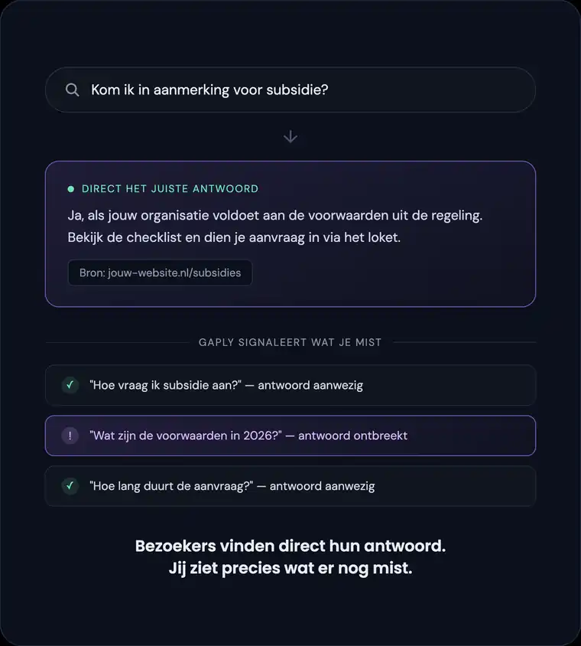The width and height of the screenshot is (581, 646).
Task: Click the 'antwoord aanwezig' text in the subsidie aan row
Action: tap(310, 385)
